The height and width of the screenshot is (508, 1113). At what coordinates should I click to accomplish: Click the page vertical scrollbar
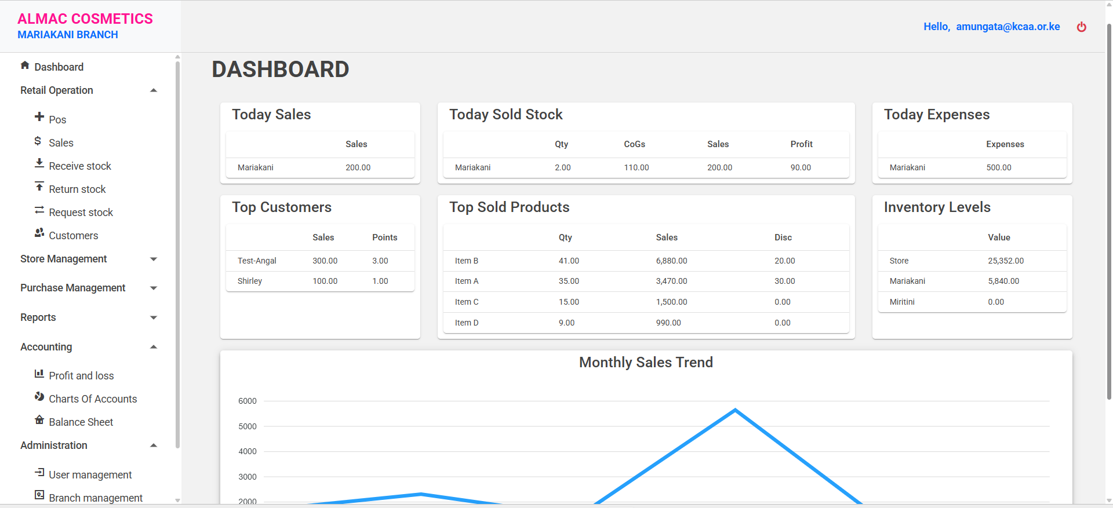(x=1109, y=211)
